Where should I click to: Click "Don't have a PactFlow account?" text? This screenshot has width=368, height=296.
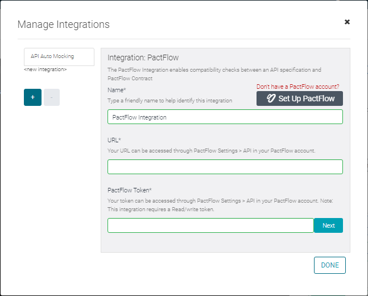click(297, 87)
